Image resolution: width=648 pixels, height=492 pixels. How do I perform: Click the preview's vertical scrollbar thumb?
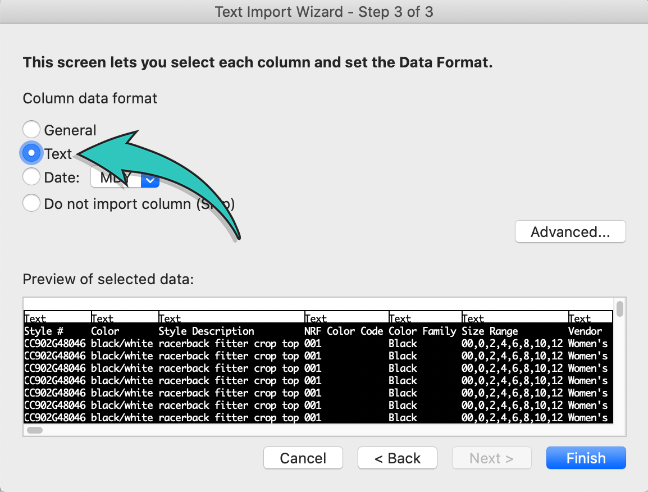(x=619, y=309)
